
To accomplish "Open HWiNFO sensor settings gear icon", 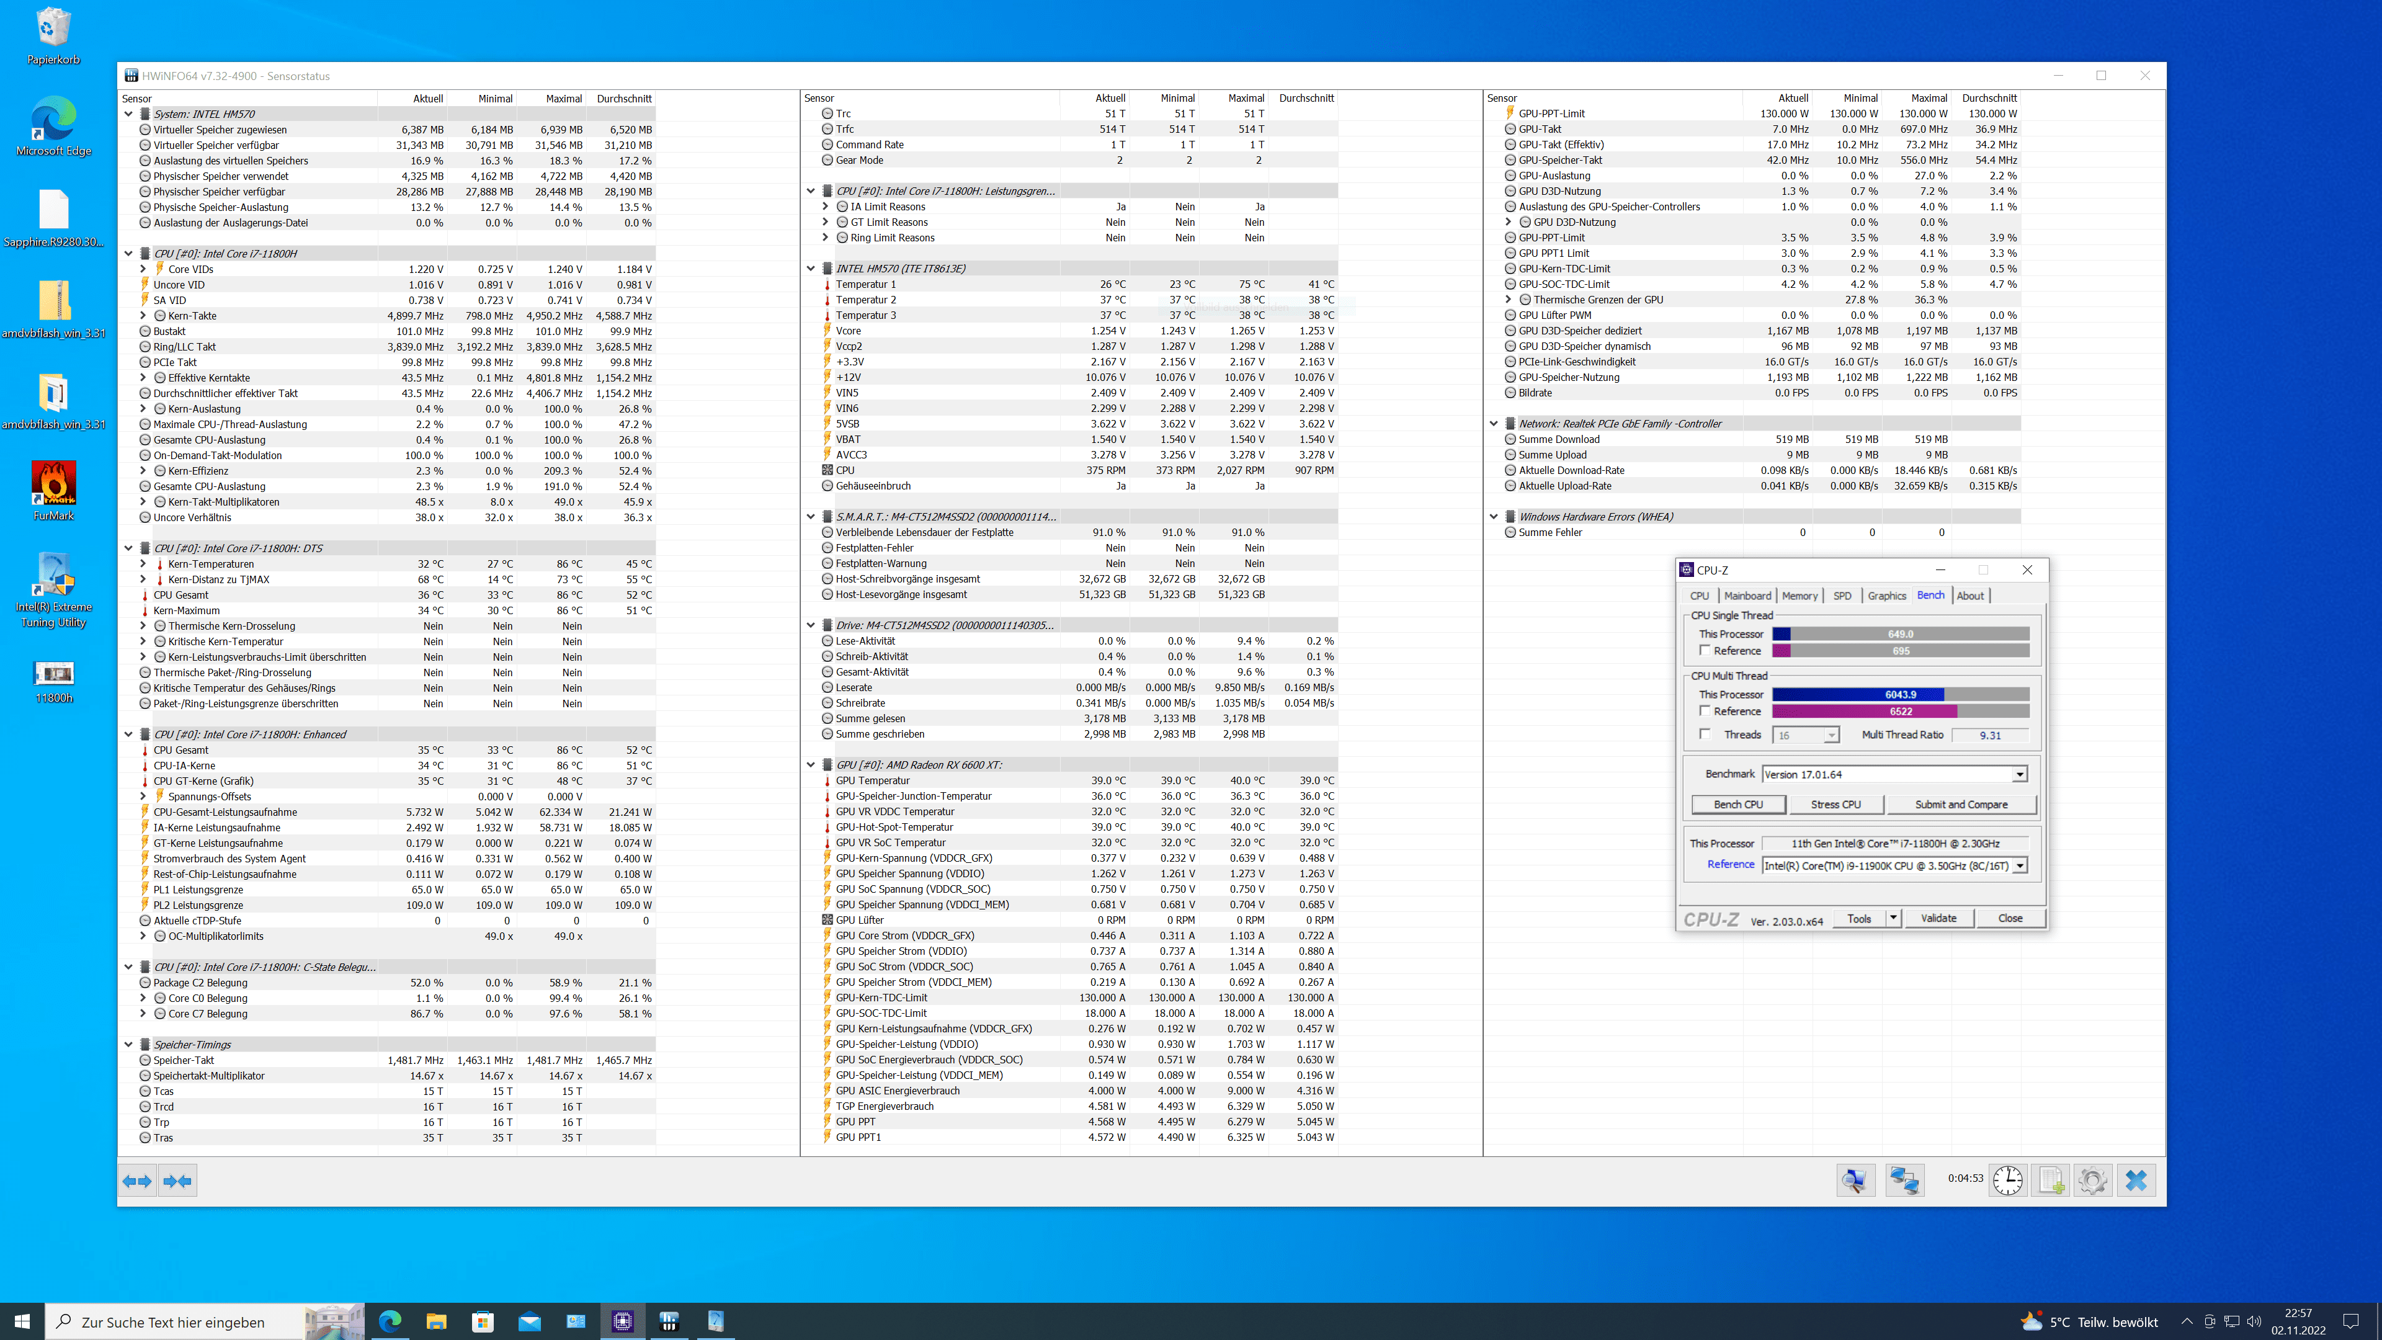I will pyautogui.click(x=2094, y=1180).
